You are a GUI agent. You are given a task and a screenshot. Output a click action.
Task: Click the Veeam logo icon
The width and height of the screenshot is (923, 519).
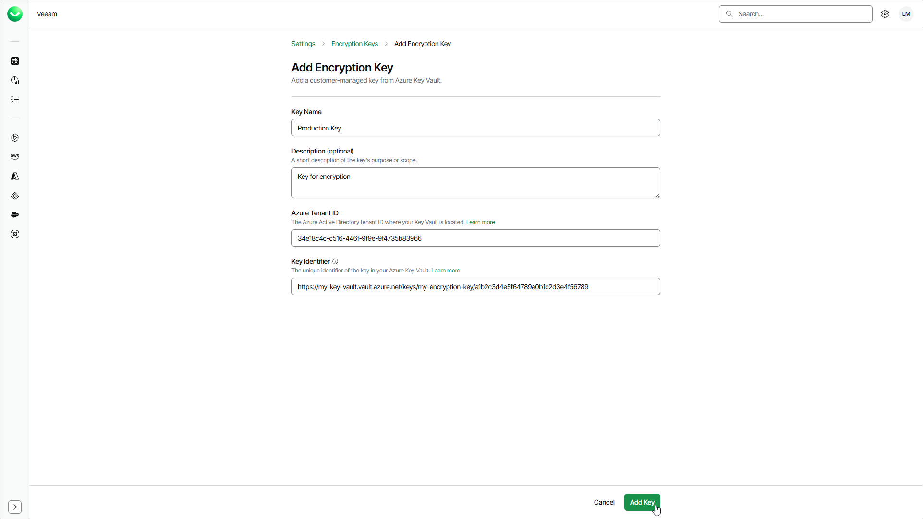[x=15, y=14]
